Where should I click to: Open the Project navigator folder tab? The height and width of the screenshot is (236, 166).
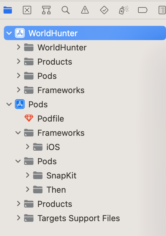(x=8, y=10)
